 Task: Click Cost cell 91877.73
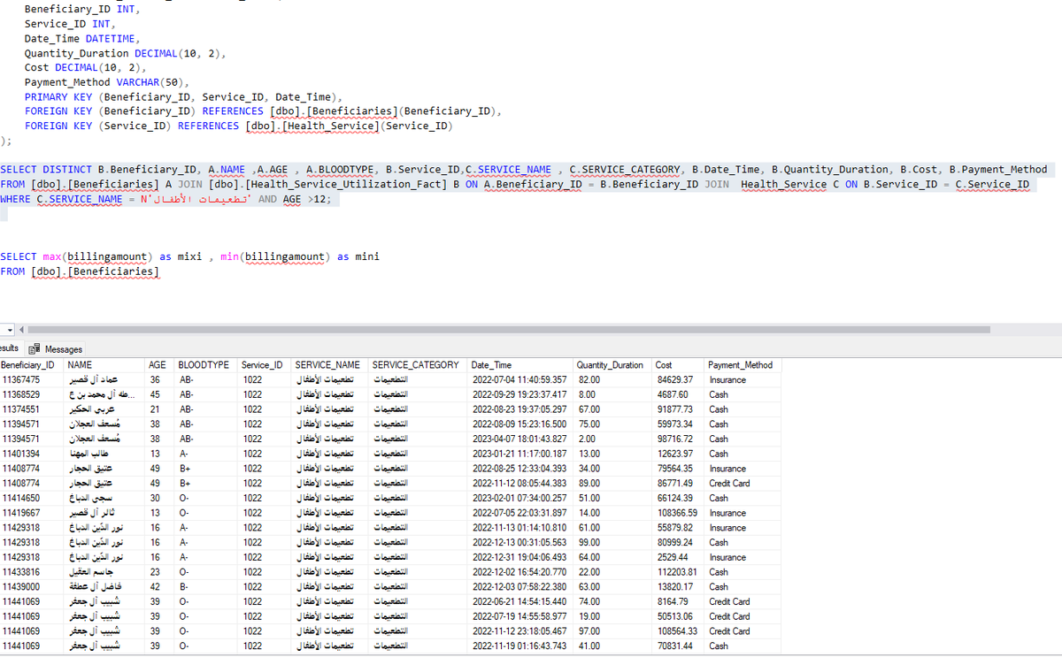click(x=679, y=409)
